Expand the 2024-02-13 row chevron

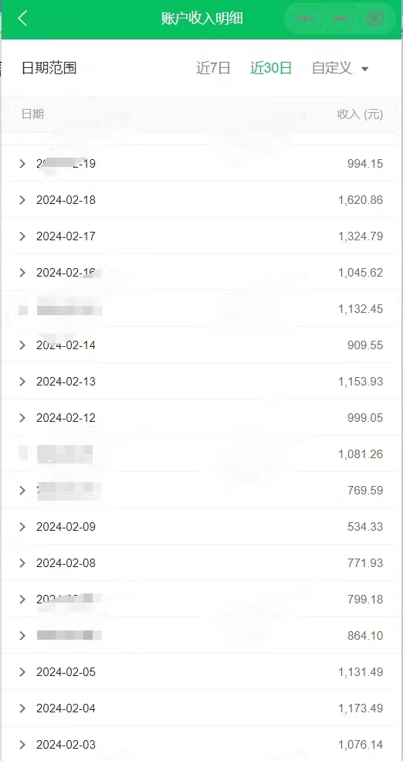point(22,382)
